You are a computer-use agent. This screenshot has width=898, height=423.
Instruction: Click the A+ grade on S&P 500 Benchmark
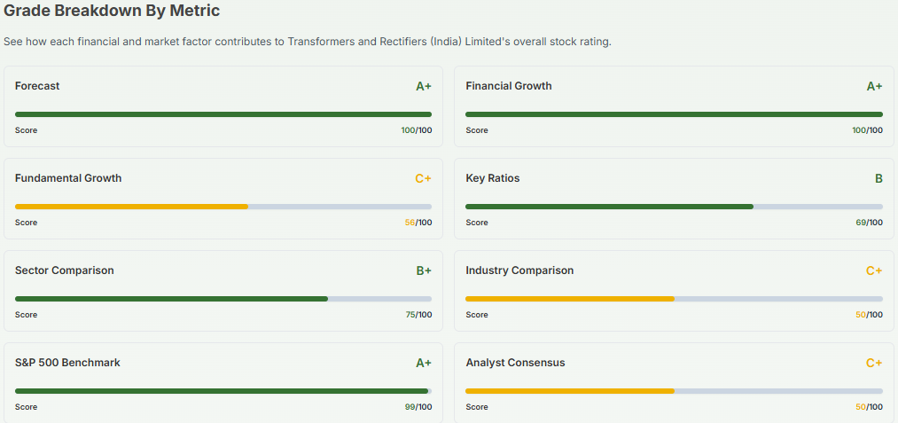click(424, 364)
